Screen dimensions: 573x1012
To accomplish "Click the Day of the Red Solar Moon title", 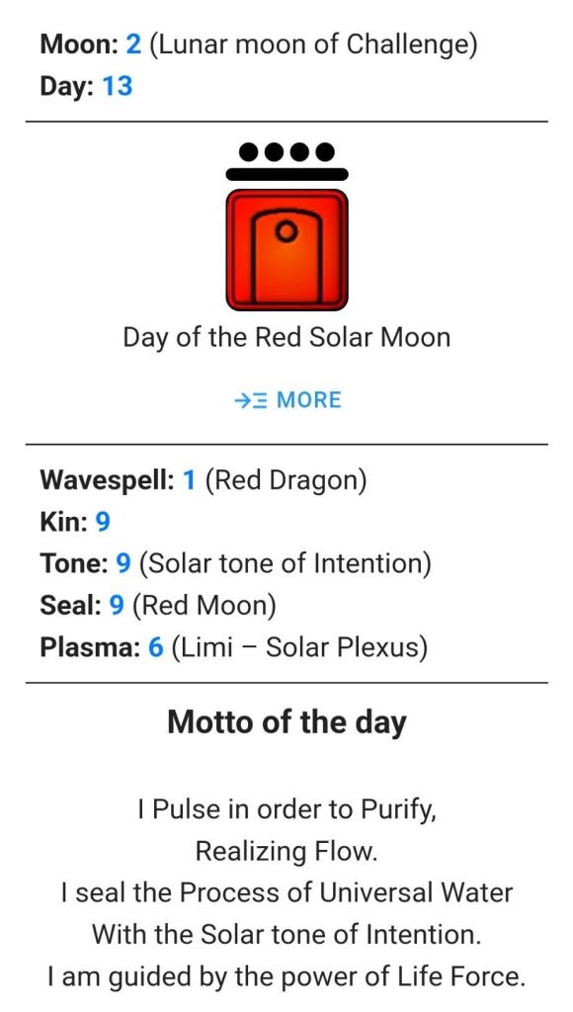I will click(286, 338).
